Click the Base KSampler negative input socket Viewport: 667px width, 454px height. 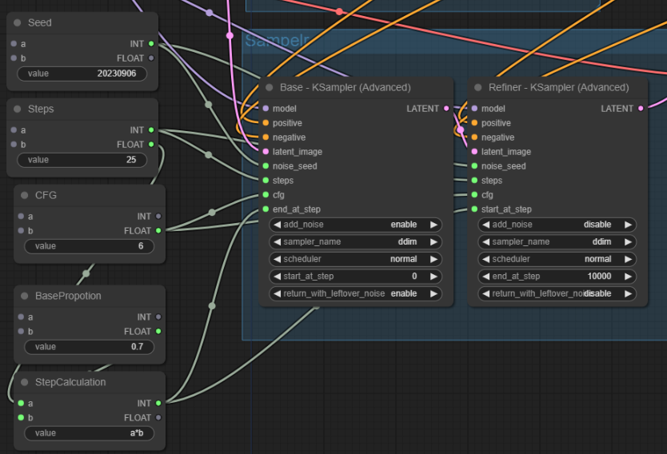(x=266, y=137)
